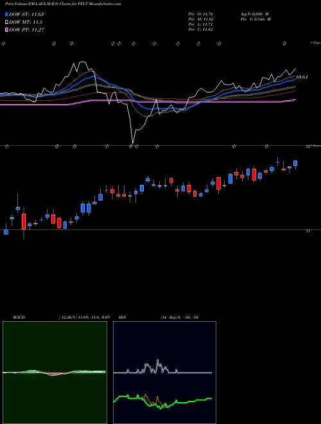321x424 pixels.
Task: Click the '11' price axis label
Action: (x=308, y=231)
